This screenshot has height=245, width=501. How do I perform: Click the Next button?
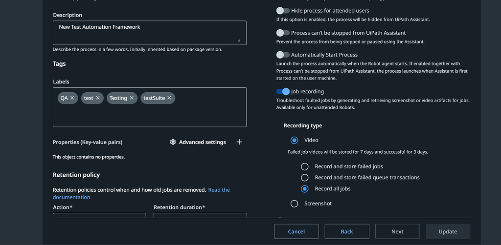397,231
